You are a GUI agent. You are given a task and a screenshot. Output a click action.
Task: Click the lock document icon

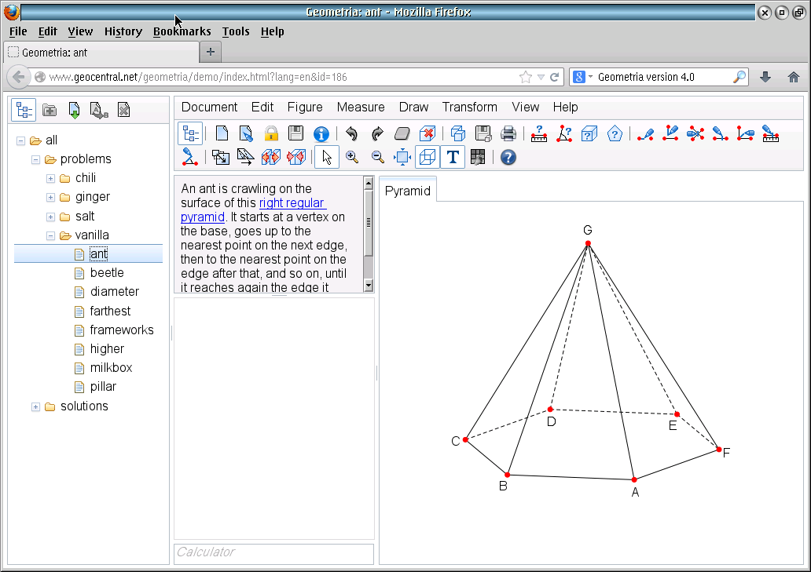tap(271, 133)
